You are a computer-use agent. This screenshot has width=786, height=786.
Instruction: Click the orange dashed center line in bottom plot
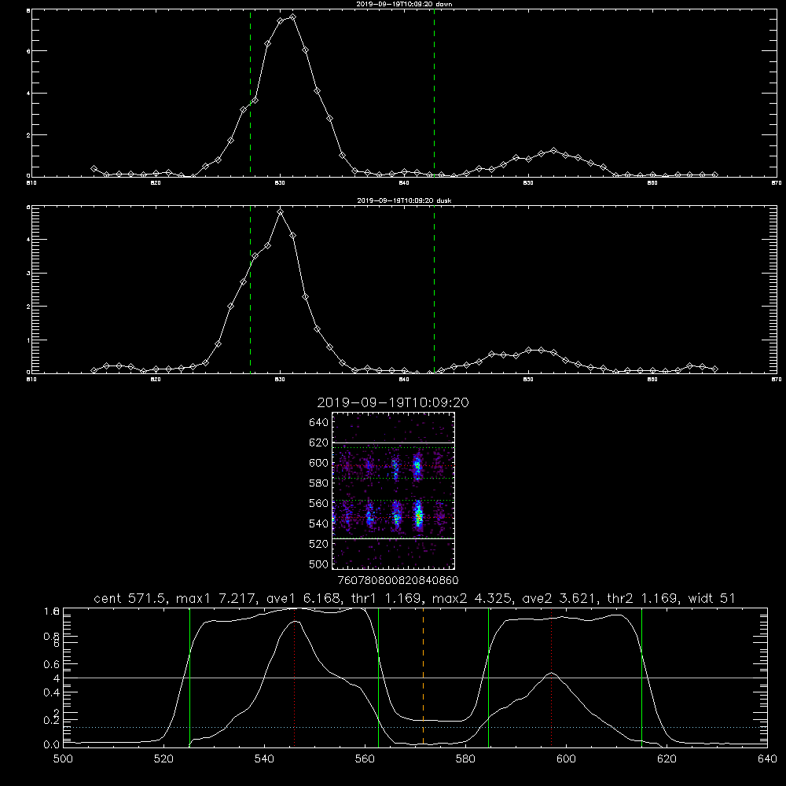(423, 677)
